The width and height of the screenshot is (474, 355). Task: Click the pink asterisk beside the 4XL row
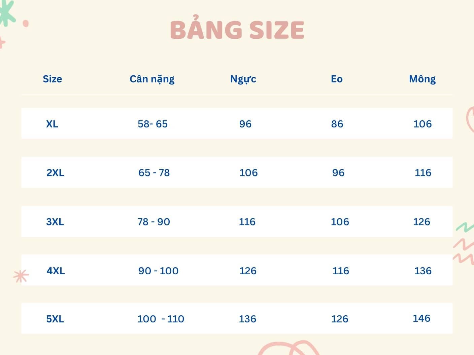click(21, 276)
